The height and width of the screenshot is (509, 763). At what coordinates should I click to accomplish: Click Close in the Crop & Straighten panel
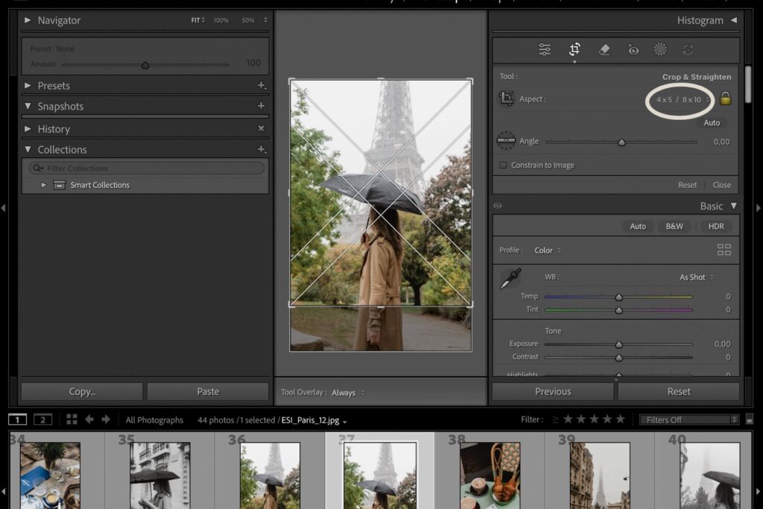[x=721, y=185]
